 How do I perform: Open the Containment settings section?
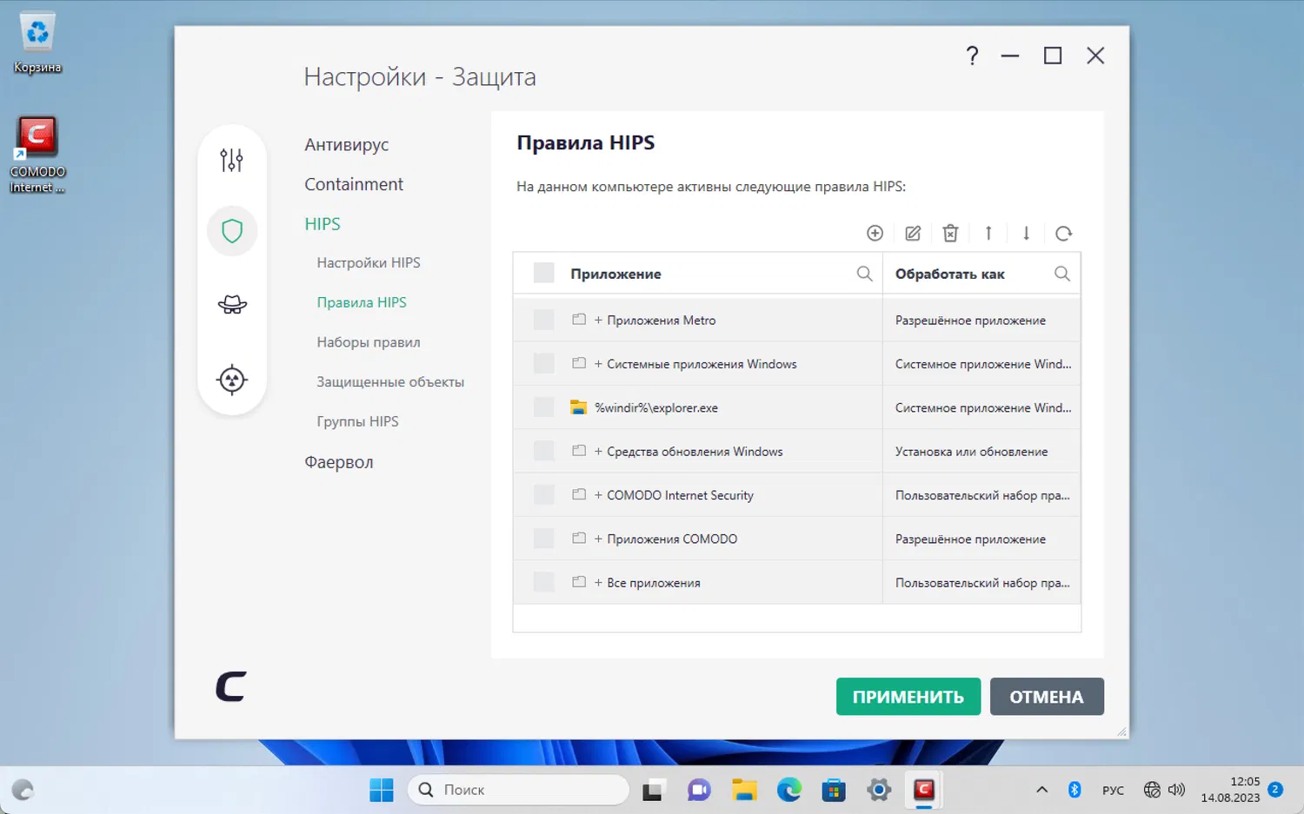[x=354, y=184]
